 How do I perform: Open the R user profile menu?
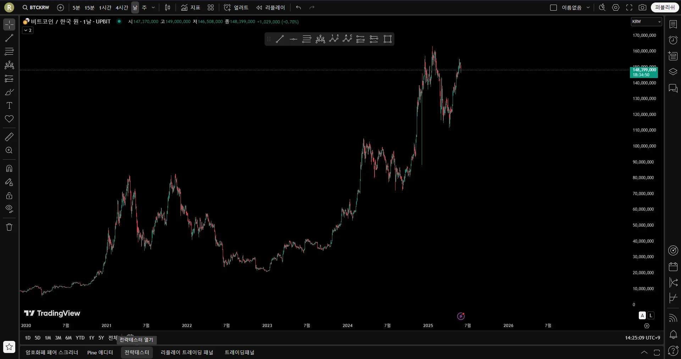[9, 7]
